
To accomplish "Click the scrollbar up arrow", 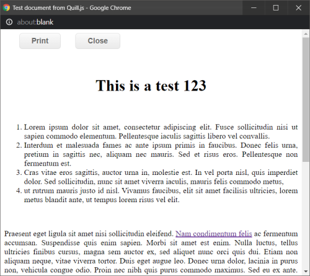I will (x=306, y=33).
